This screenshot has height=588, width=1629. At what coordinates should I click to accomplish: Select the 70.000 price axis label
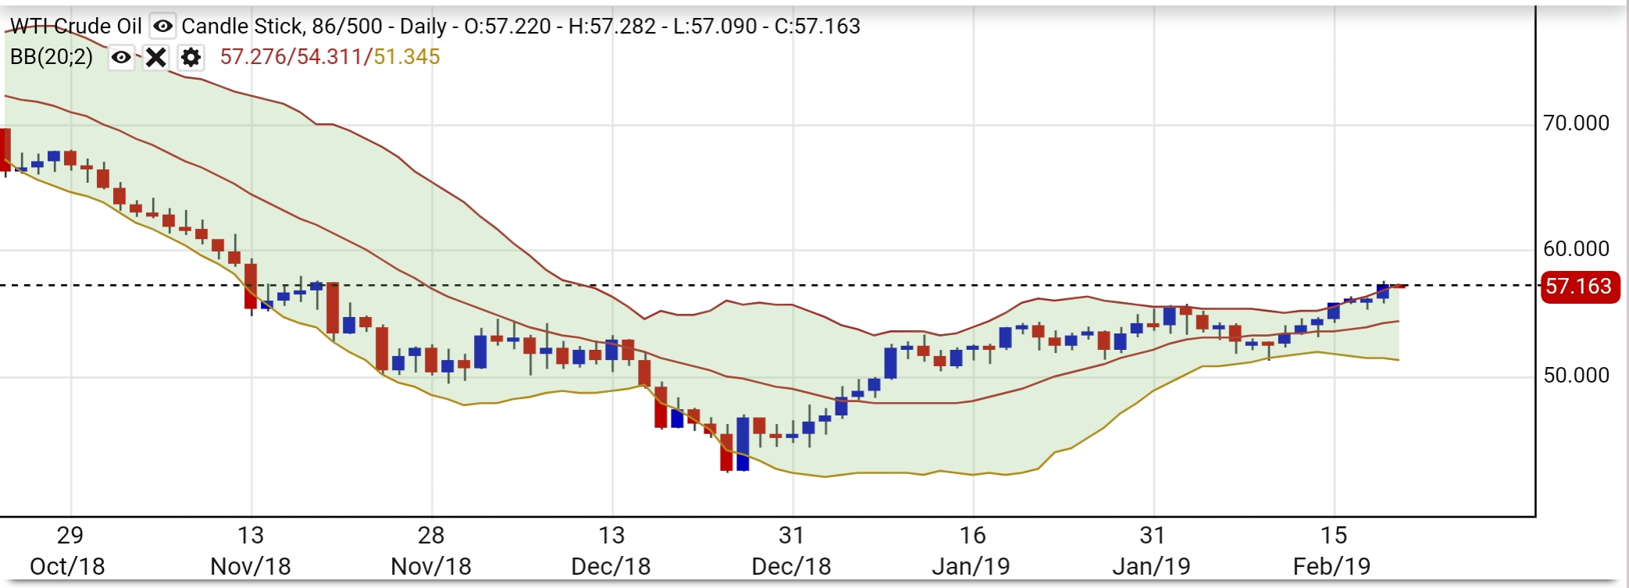tap(1576, 123)
